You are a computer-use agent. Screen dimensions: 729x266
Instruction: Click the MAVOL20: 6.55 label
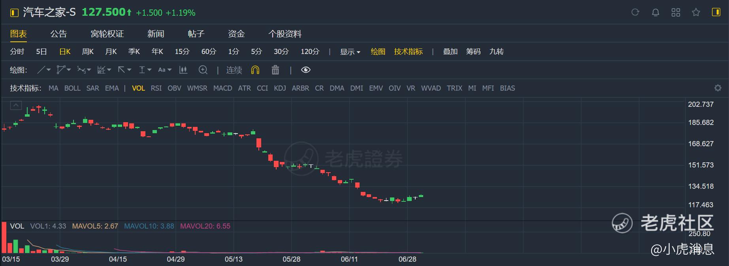(205, 226)
